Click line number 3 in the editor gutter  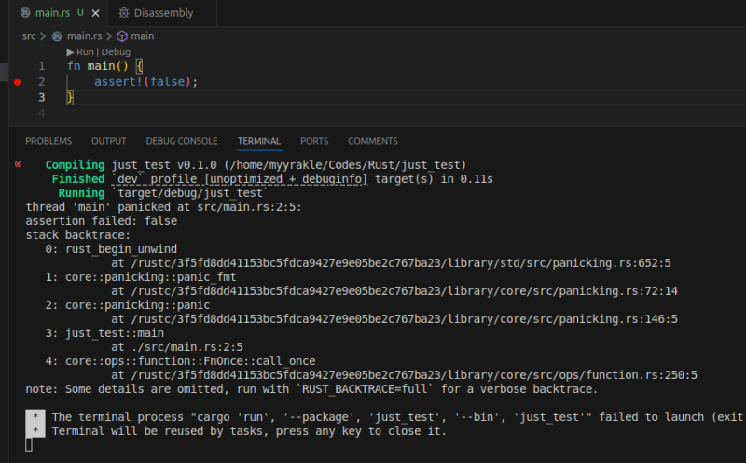[42, 97]
